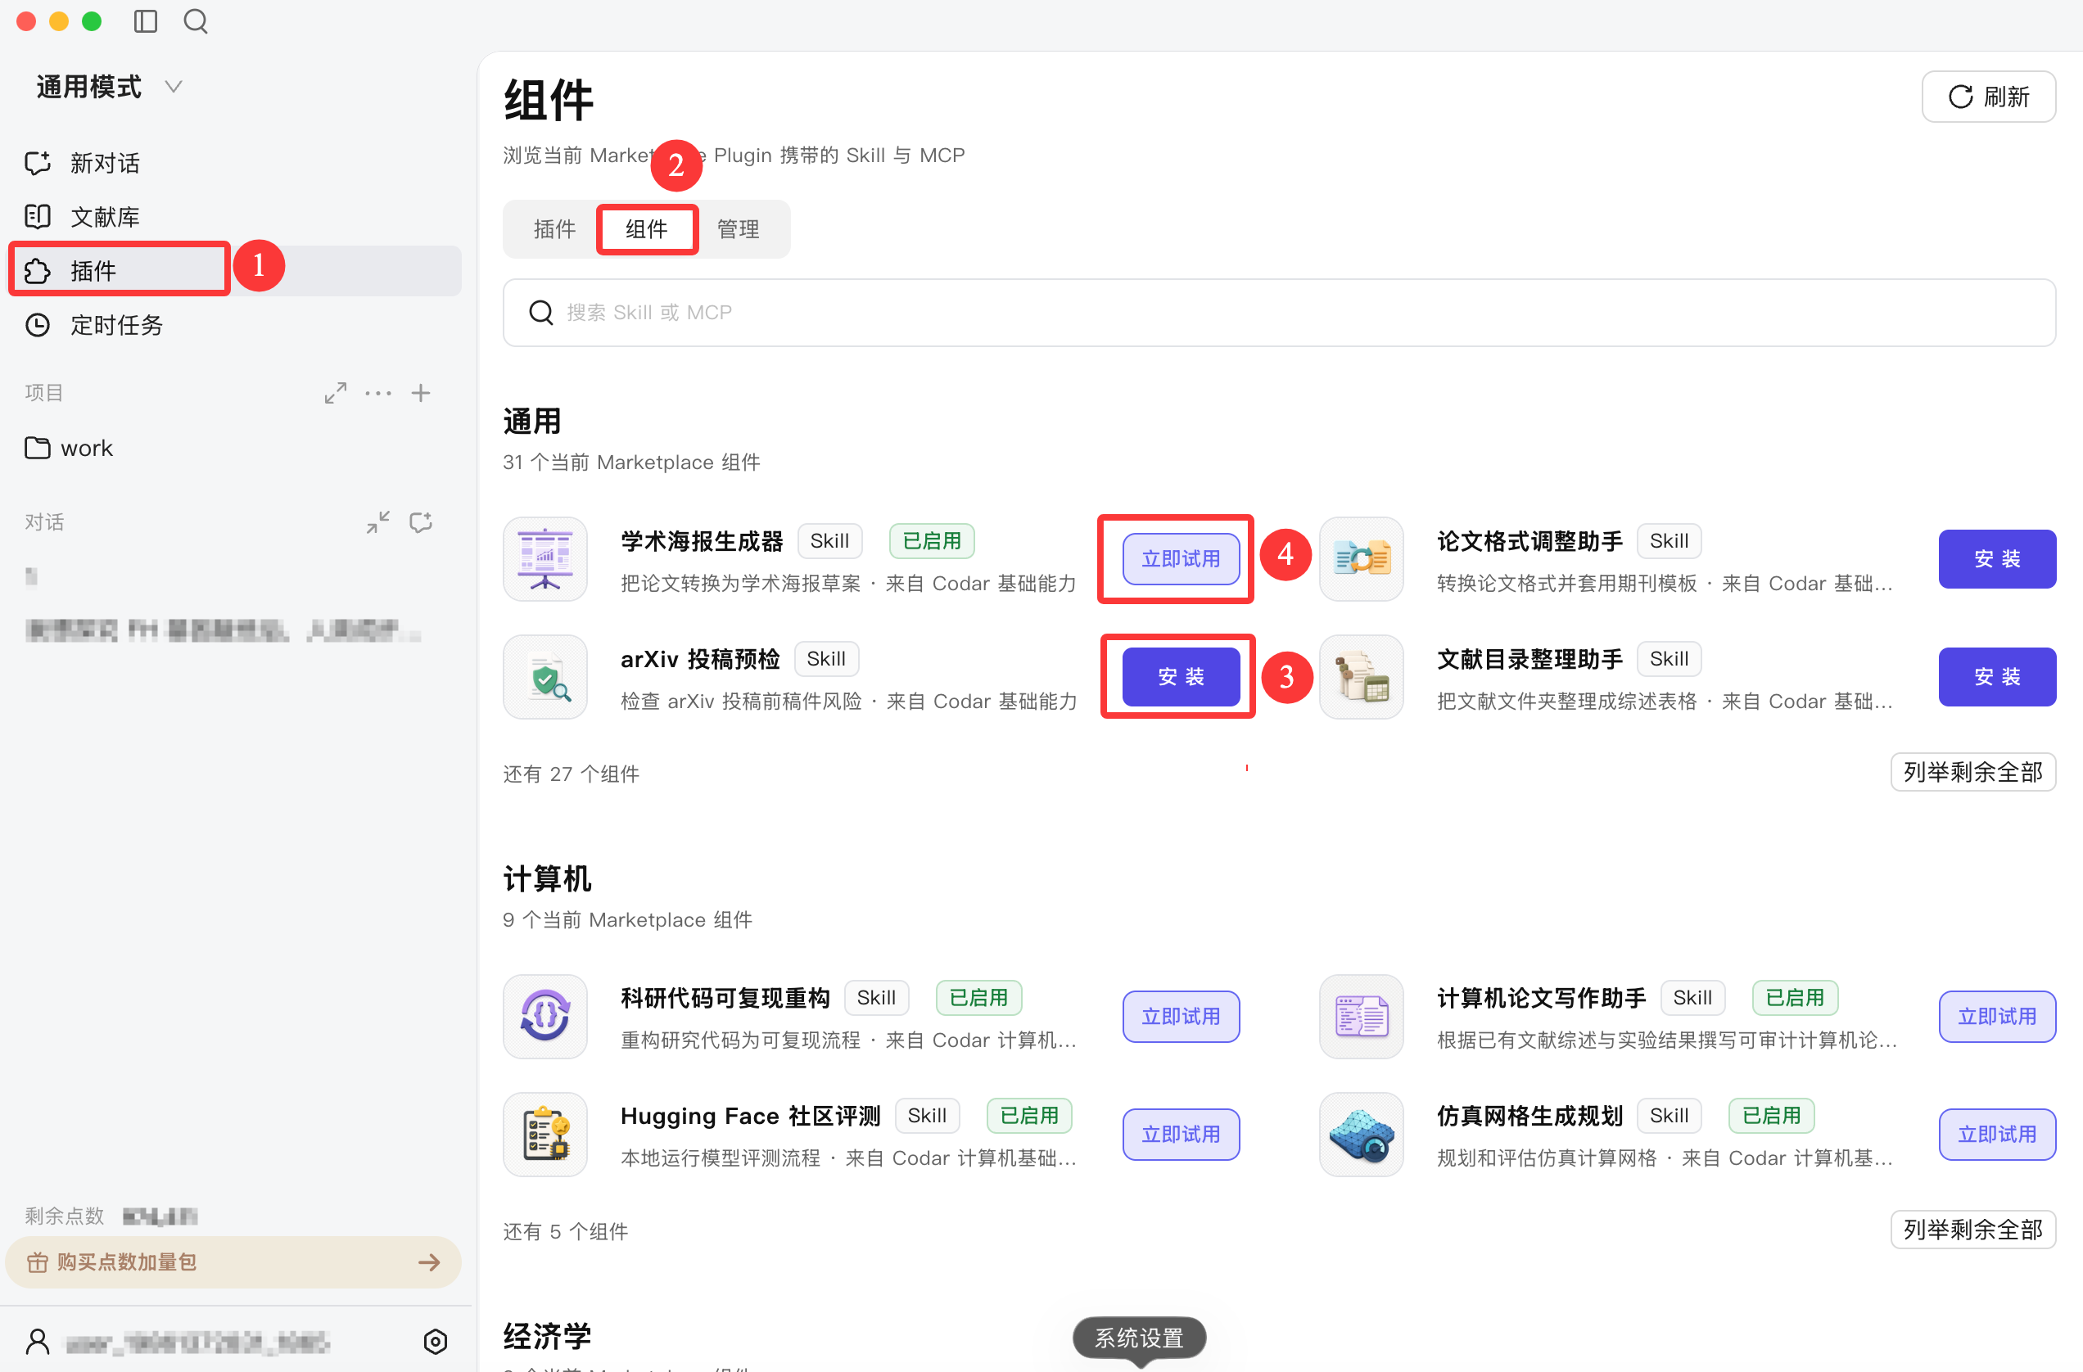This screenshot has height=1372, width=2083.
Task: Expand the 项目 section with arrows icon
Action: [x=335, y=393]
